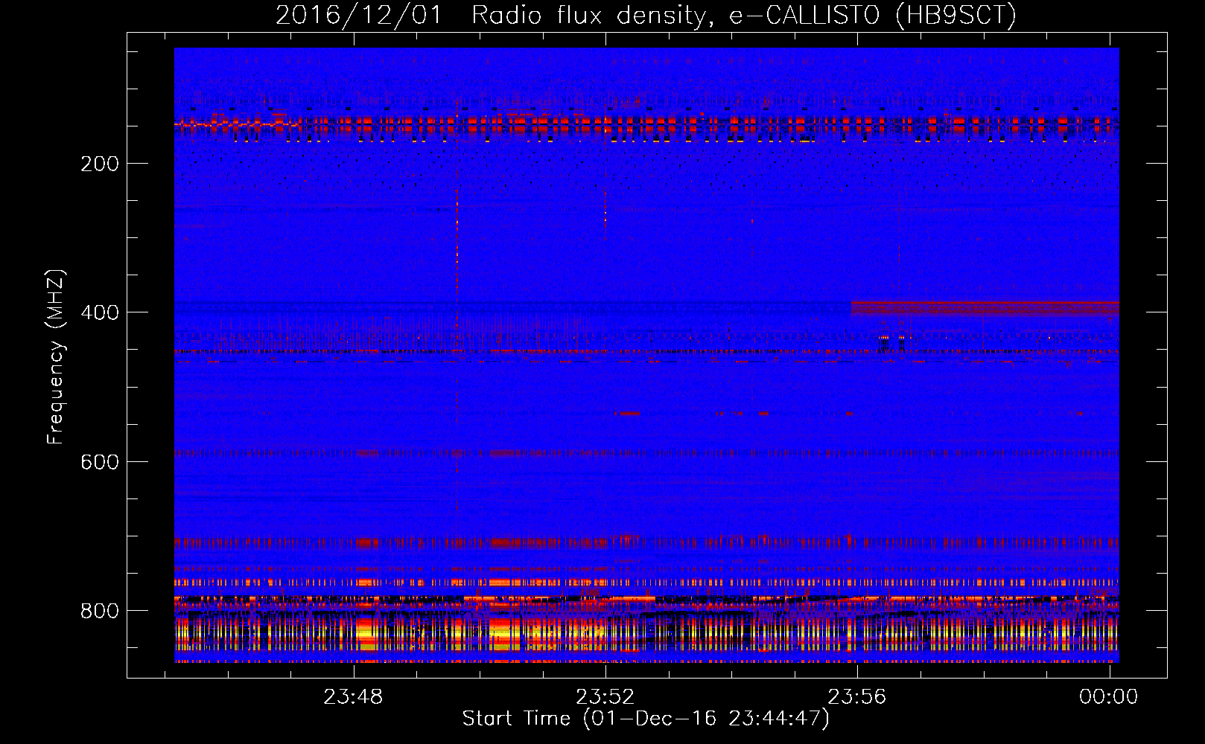Click the 'Start Time (01-Dec-16 23:44:47)' label

click(646, 719)
